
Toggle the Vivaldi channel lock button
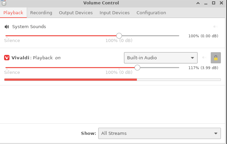coord(216,58)
